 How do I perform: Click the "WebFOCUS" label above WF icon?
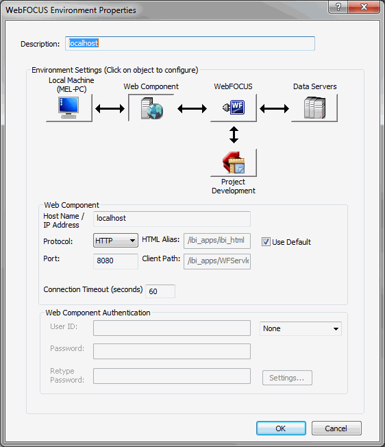[233, 86]
